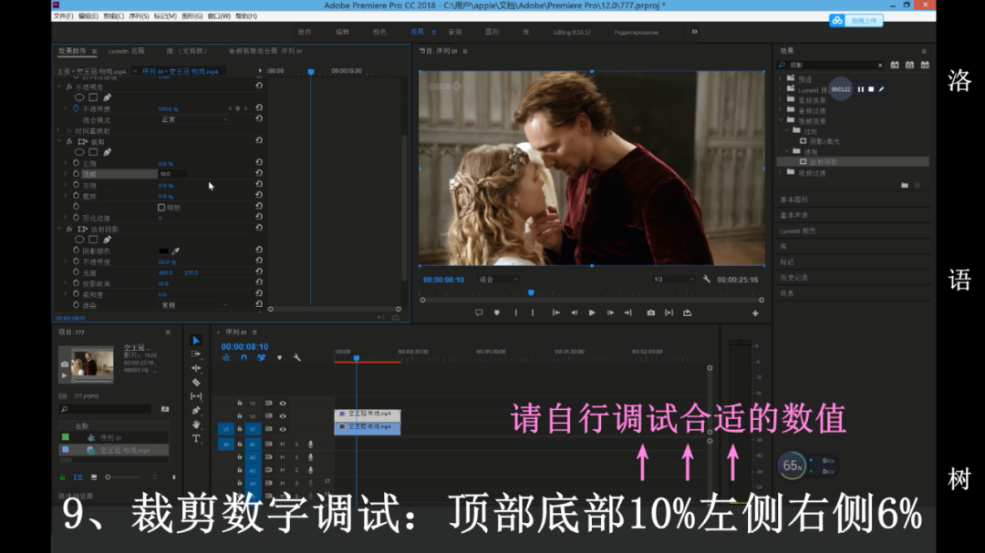Switch to the Lumetri 范围 tab
Screen dimensions: 985x553
(x=126, y=51)
